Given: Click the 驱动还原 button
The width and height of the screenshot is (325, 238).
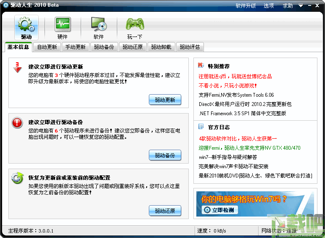Looking at the screenshot, I should tap(165, 211).
